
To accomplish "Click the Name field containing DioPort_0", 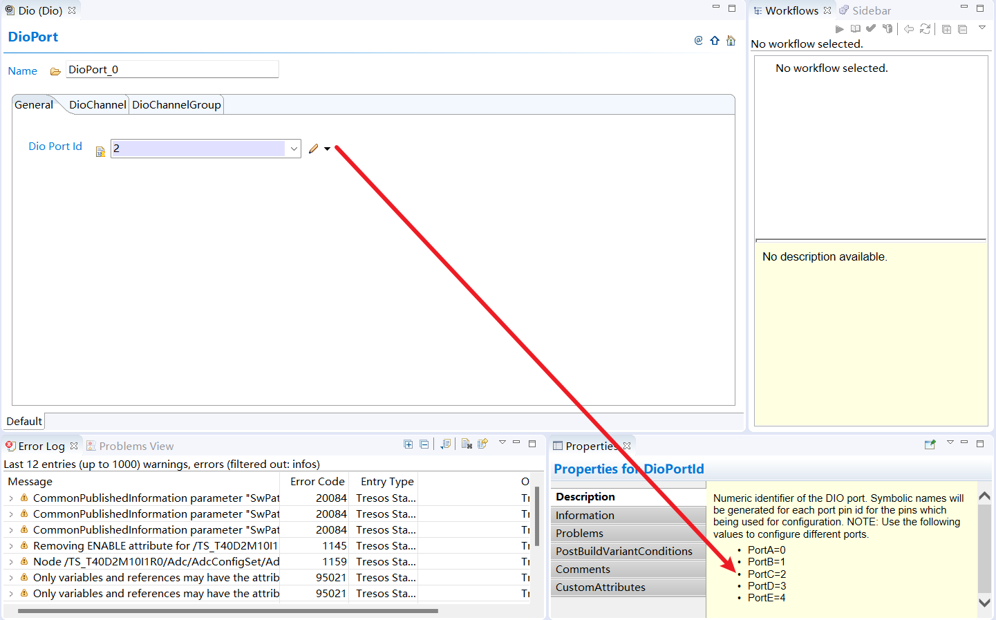I will (172, 69).
